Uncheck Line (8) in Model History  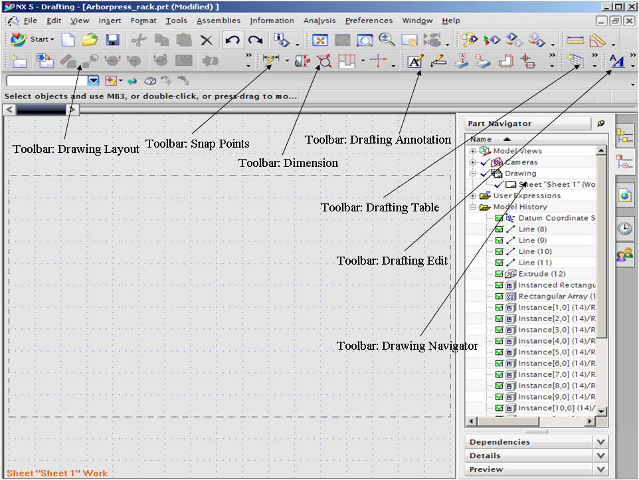[x=499, y=229]
